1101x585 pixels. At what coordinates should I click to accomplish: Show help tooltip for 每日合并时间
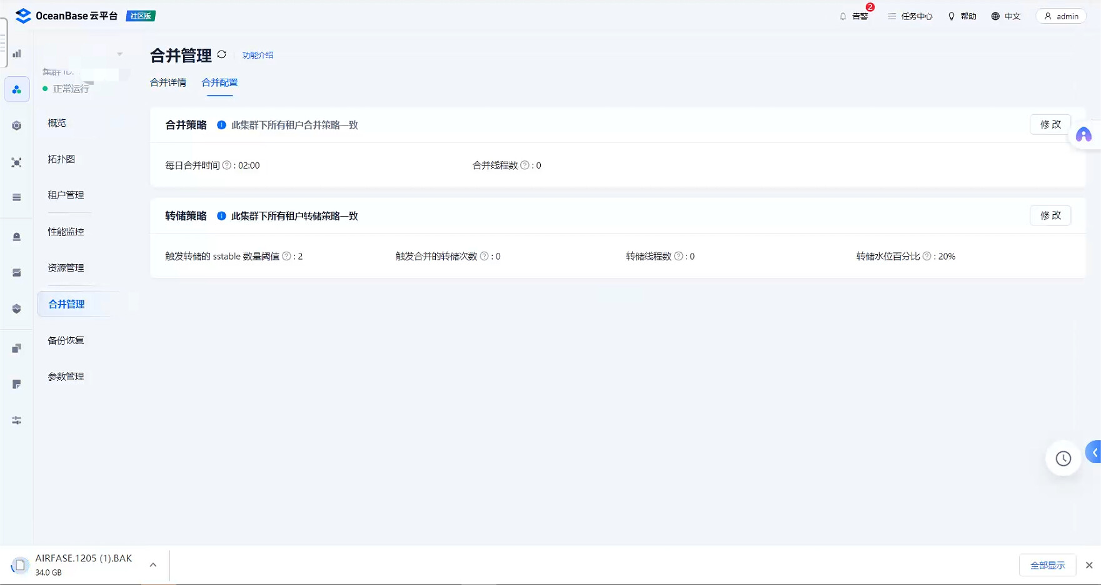click(x=227, y=165)
